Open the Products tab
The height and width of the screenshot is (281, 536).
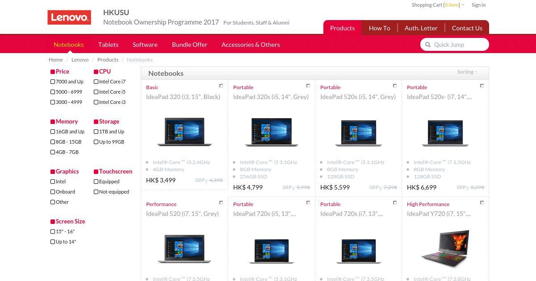click(x=342, y=28)
